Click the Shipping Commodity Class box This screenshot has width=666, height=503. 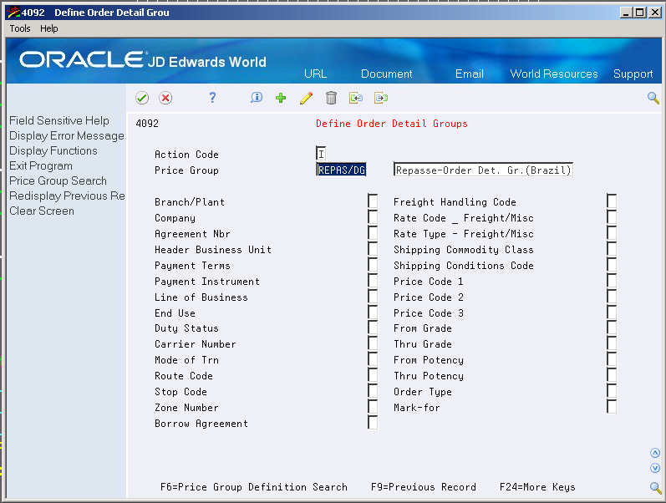pos(612,248)
